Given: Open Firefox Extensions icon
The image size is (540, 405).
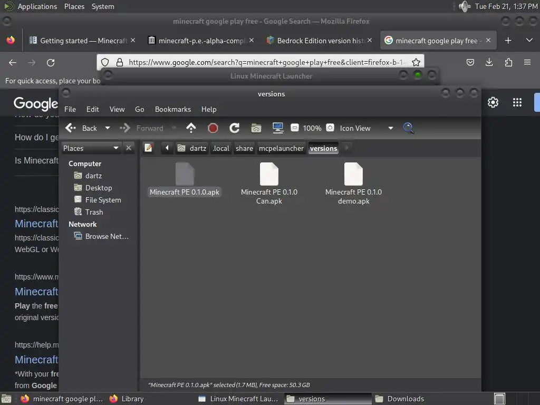Looking at the screenshot, I should pos(508,62).
